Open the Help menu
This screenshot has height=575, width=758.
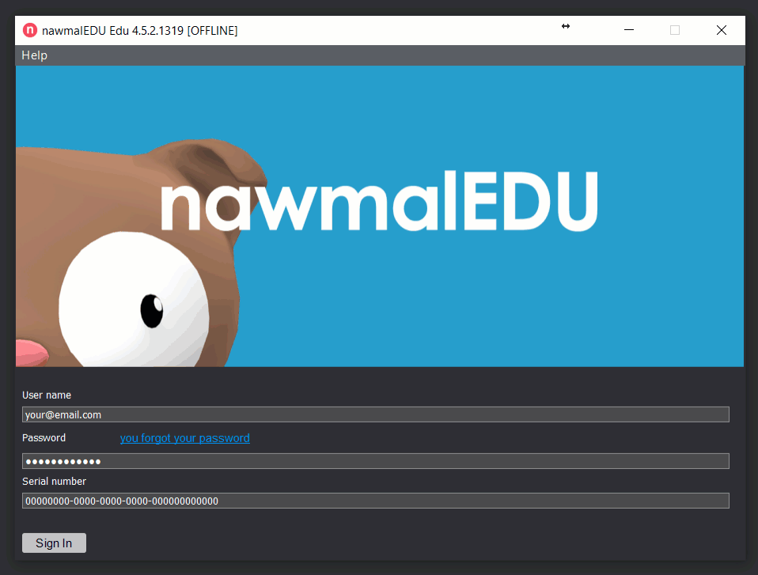click(34, 55)
